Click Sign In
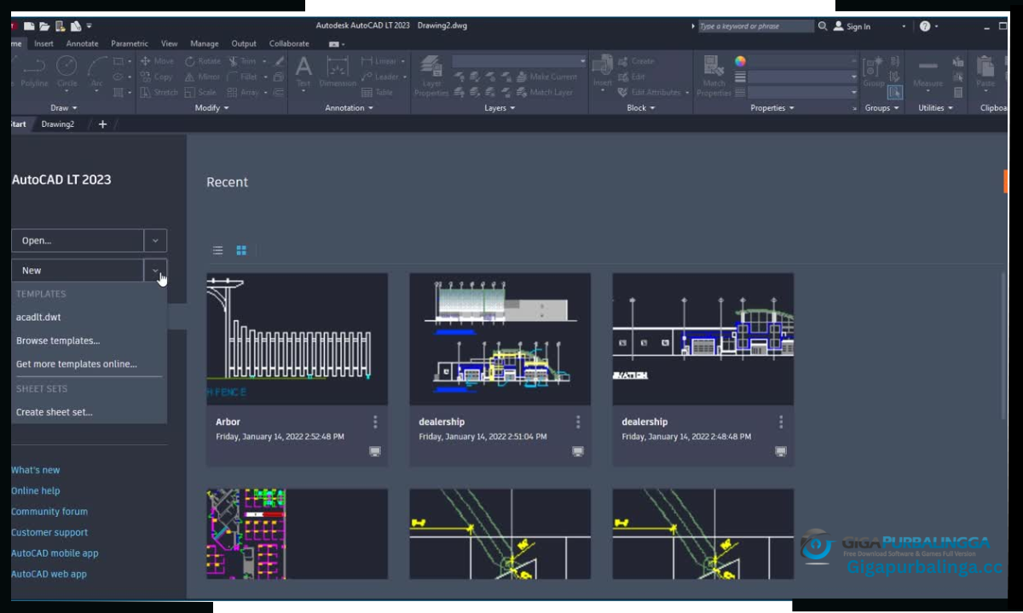The image size is (1023, 613). pyautogui.click(x=852, y=26)
